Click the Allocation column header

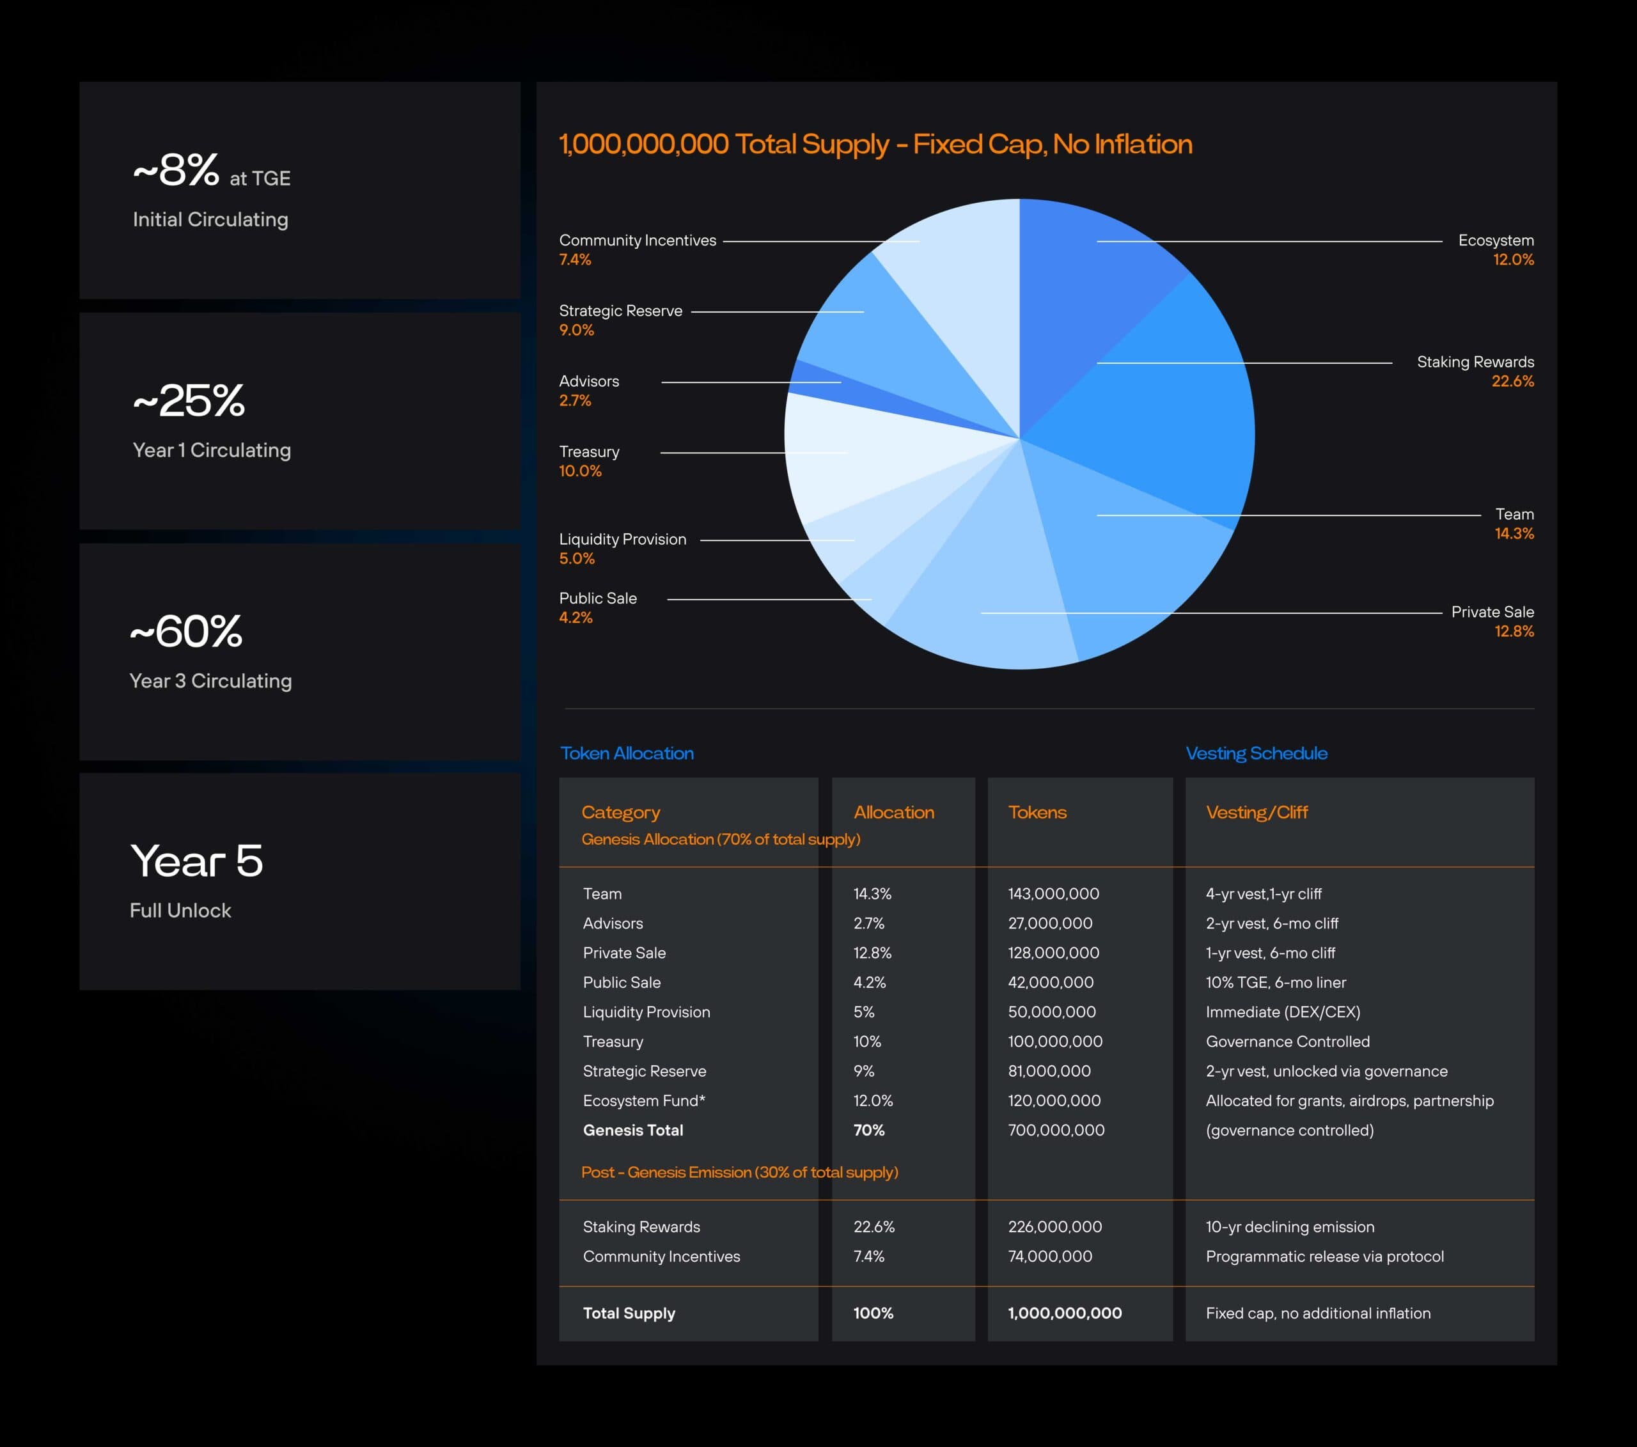pyautogui.click(x=894, y=812)
